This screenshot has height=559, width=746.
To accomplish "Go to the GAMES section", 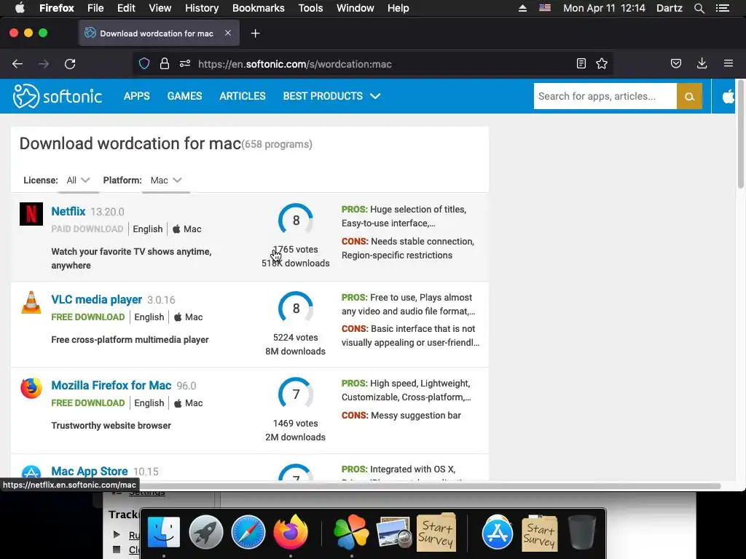I will 184,96.
